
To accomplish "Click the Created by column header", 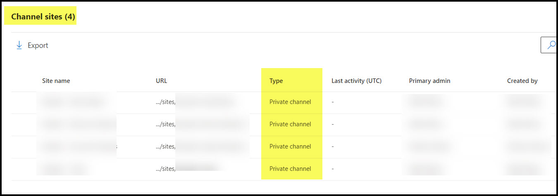I will coord(522,81).
